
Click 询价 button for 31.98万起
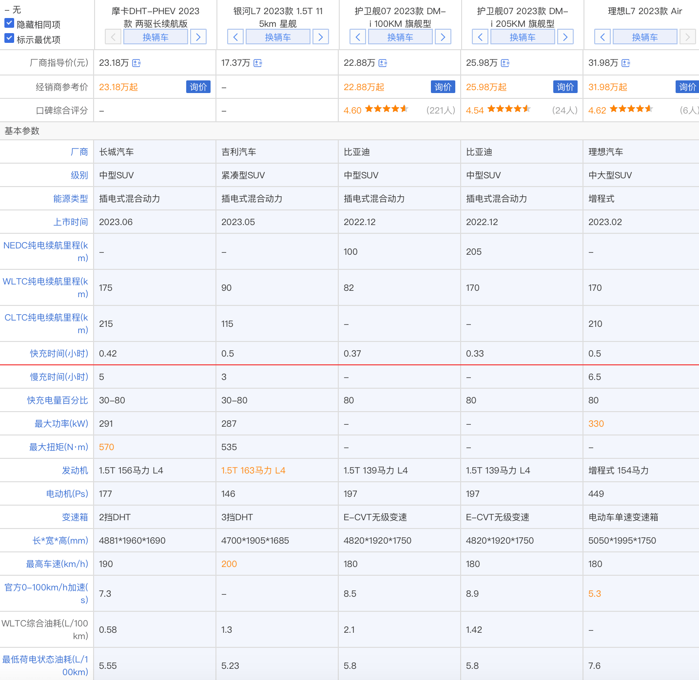687,87
